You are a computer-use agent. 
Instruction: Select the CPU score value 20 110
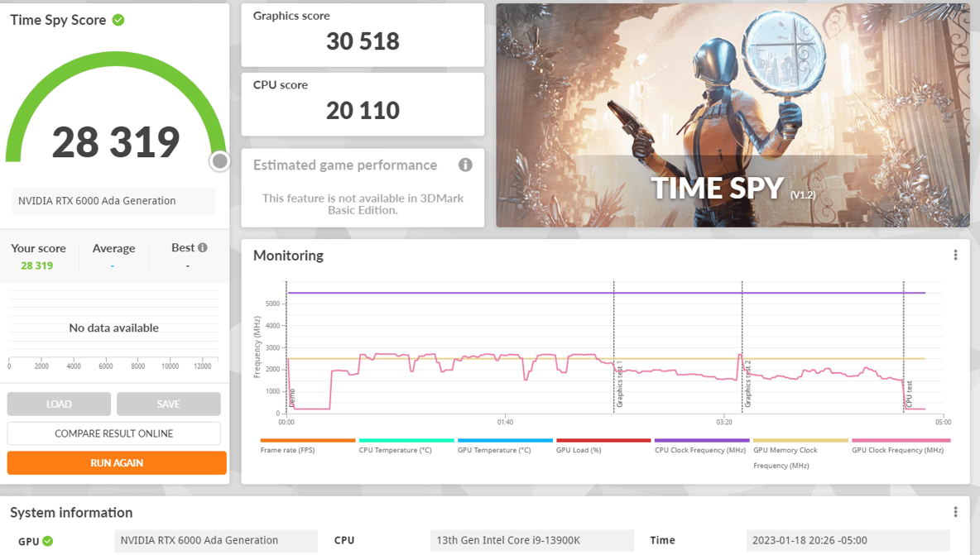[x=363, y=111]
